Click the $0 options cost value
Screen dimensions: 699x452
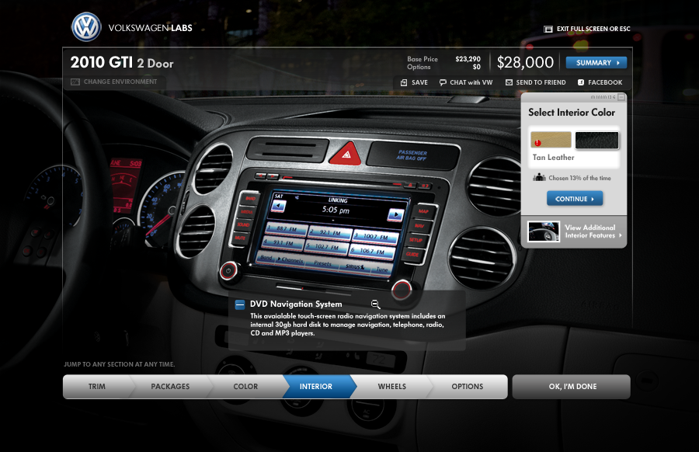click(x=477, y=67)
